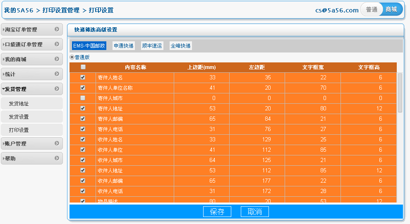The width and height of the screenshot is (410, 224).
Task: Click the arrow icon beside 淘宝订单管理
Action: tap(57, 29)
